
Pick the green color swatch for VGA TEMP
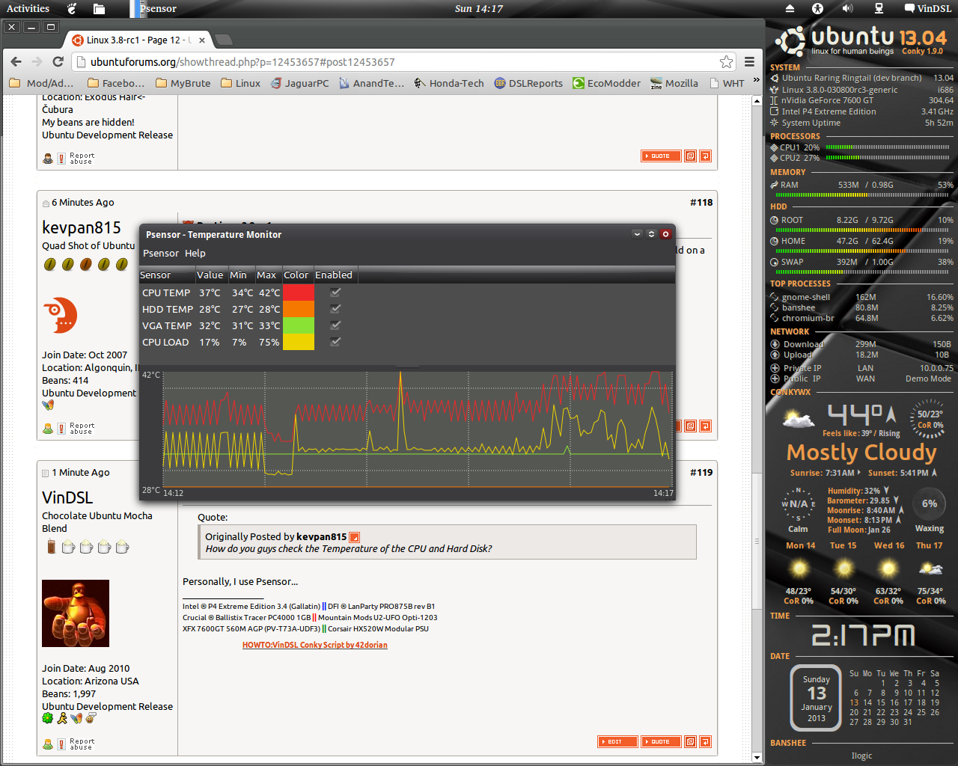click(x=298, y=325)
